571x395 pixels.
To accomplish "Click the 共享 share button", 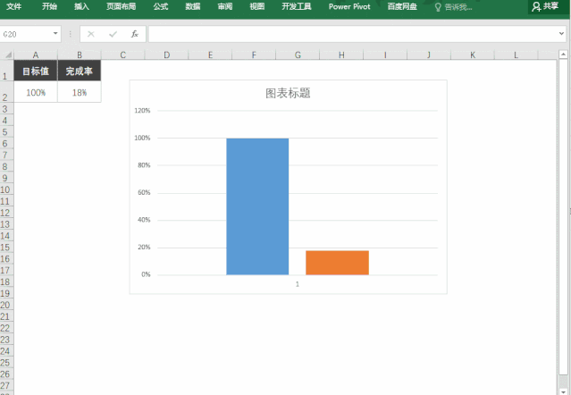I will point(545,6).
